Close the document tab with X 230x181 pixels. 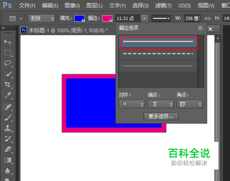[211, 29]
